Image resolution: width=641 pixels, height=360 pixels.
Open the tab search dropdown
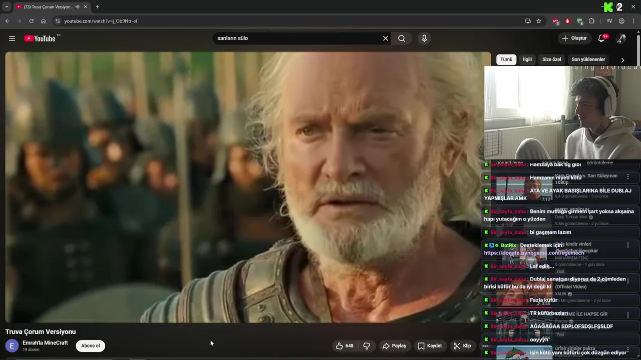coord(7,7)
